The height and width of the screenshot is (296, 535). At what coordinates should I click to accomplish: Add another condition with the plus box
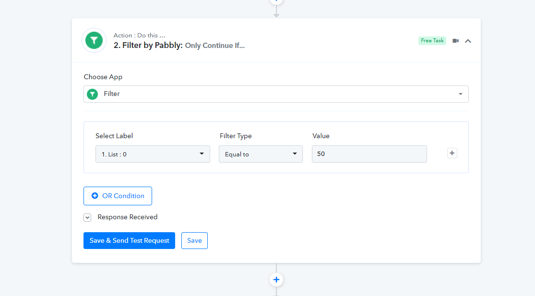452,153
